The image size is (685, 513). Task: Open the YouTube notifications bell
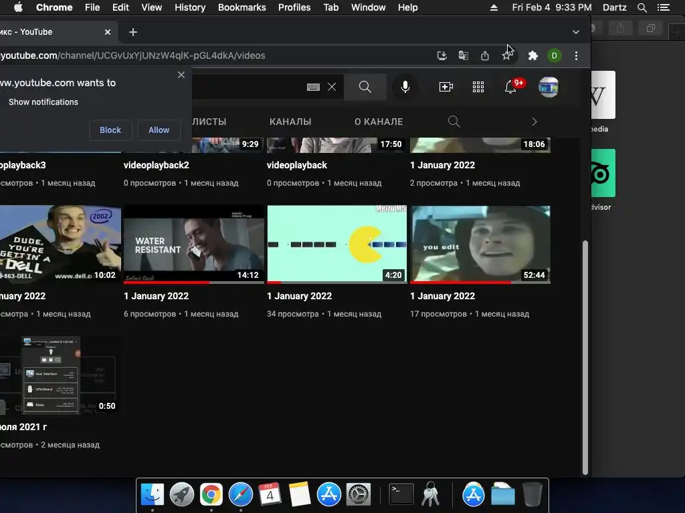(x=510, y=87)
